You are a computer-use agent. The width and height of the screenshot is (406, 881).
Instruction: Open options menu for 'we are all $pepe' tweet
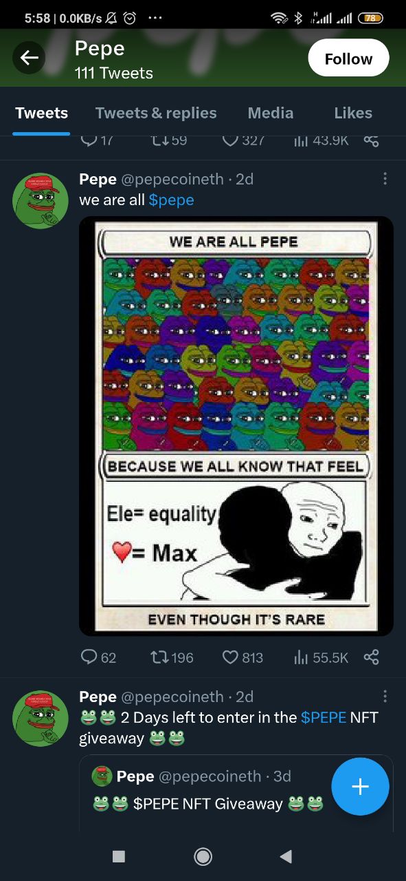(x=385, y=179)
